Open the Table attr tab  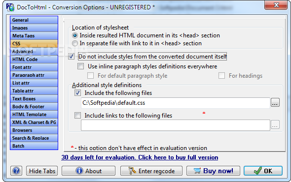click(34, 91)
